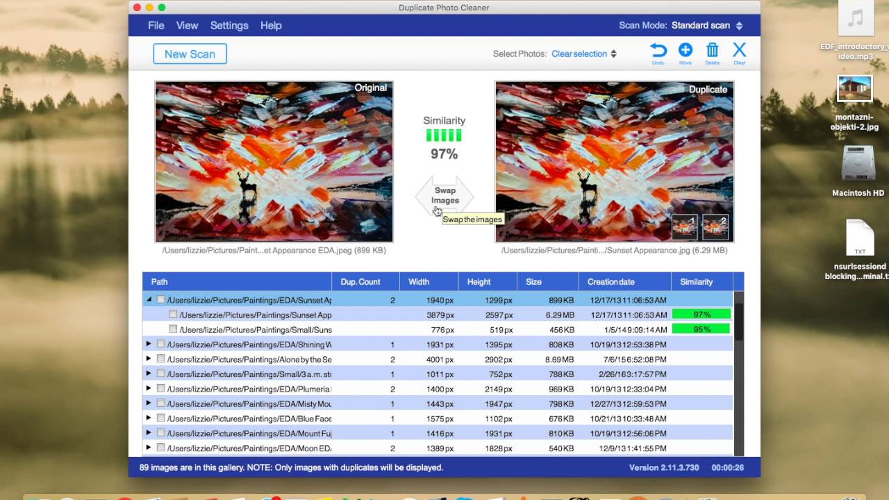The image size is (889, 500).
Task: Click the green similarity meter above 97%
Action: tap(444, 135)
